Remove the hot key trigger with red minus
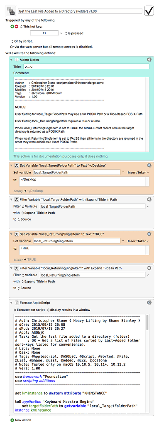This screenshot has width=159, height=427. tap(16, 26)
